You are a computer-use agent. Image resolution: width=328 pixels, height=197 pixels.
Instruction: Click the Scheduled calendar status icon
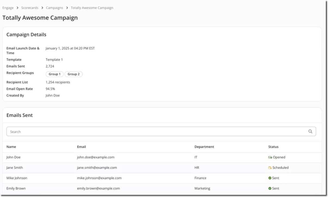point(270,168)
